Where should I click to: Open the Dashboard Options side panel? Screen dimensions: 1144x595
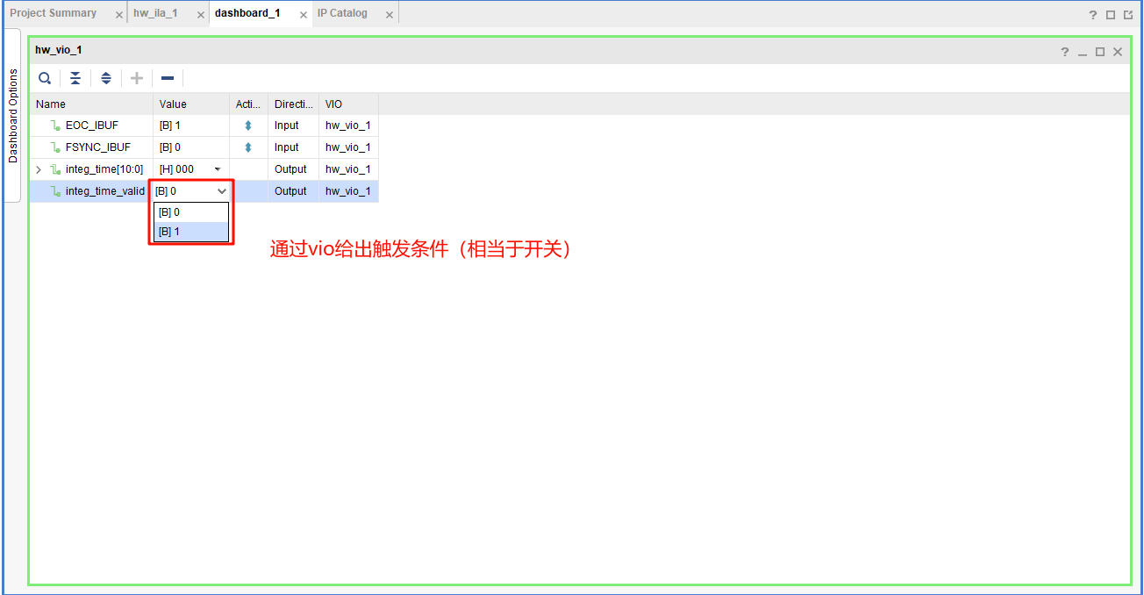click(x=12, y=116)
